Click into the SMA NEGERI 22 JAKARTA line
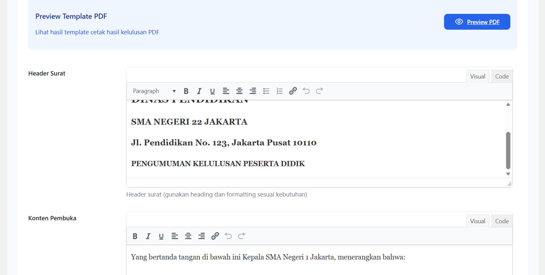 [189, 122]
